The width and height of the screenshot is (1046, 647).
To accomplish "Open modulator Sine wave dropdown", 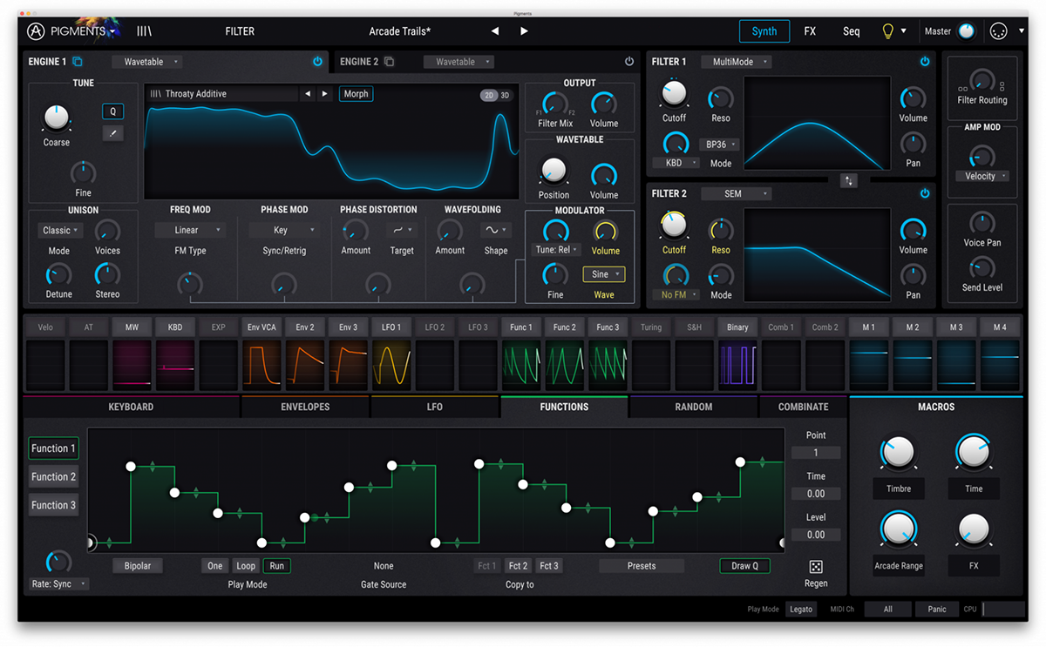I will [x=604, y=274].
